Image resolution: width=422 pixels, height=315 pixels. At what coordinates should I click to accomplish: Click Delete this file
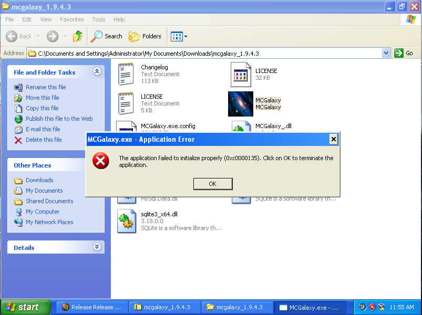tap(44, 140)
